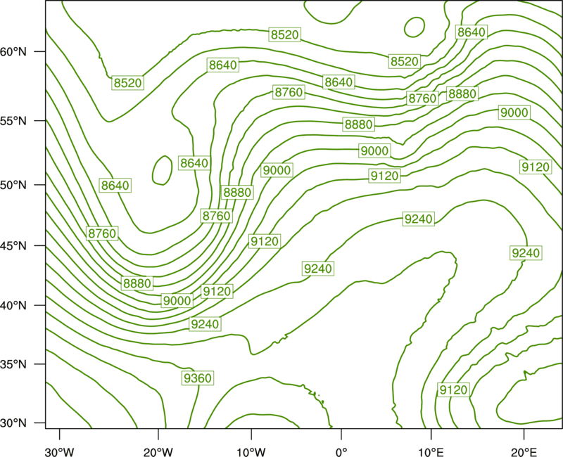Select the rightmost 9240 contour label
This screenshot has height=457, width=563.
(526, 253)
